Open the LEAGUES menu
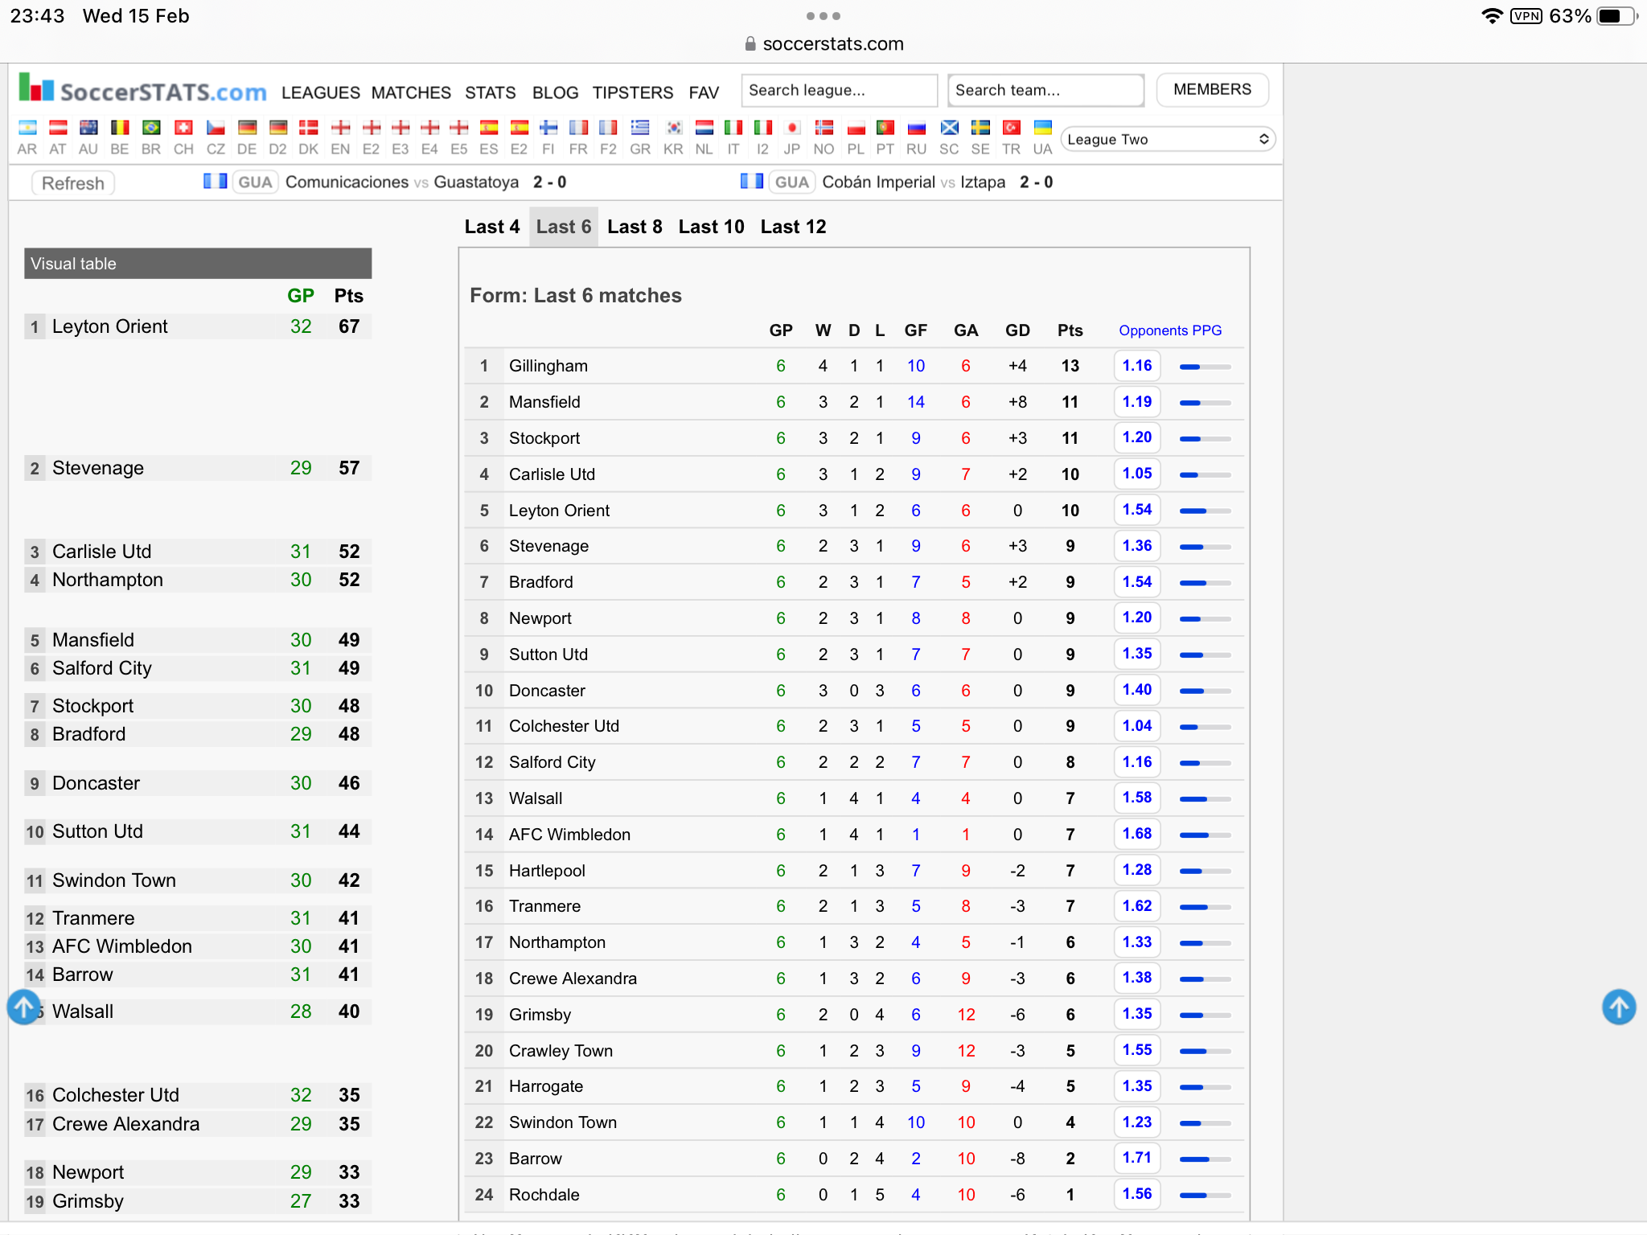Viewport: 1647px width, 1235px height. tap(320, 92)
